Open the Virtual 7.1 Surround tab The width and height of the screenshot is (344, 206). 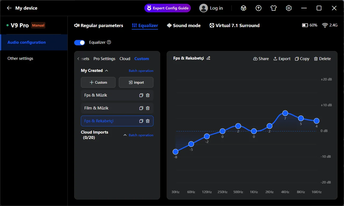[234, 25]
